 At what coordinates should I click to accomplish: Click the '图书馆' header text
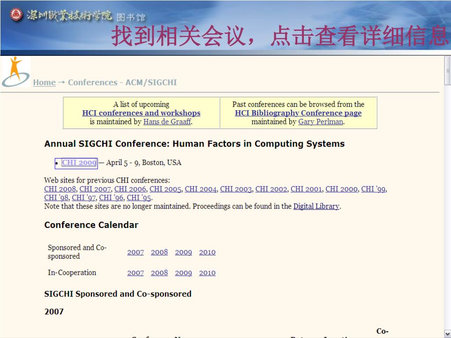coord(131,17)
